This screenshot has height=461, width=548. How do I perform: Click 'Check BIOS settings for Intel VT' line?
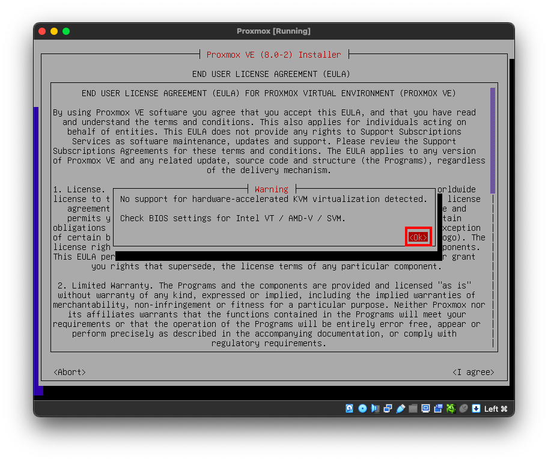(x=233, y=218)
